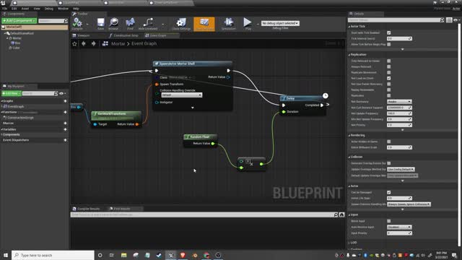This screenshot has width=462, height=260.
Task: Expand the LOD section
Action: click(x=349, y=243)
